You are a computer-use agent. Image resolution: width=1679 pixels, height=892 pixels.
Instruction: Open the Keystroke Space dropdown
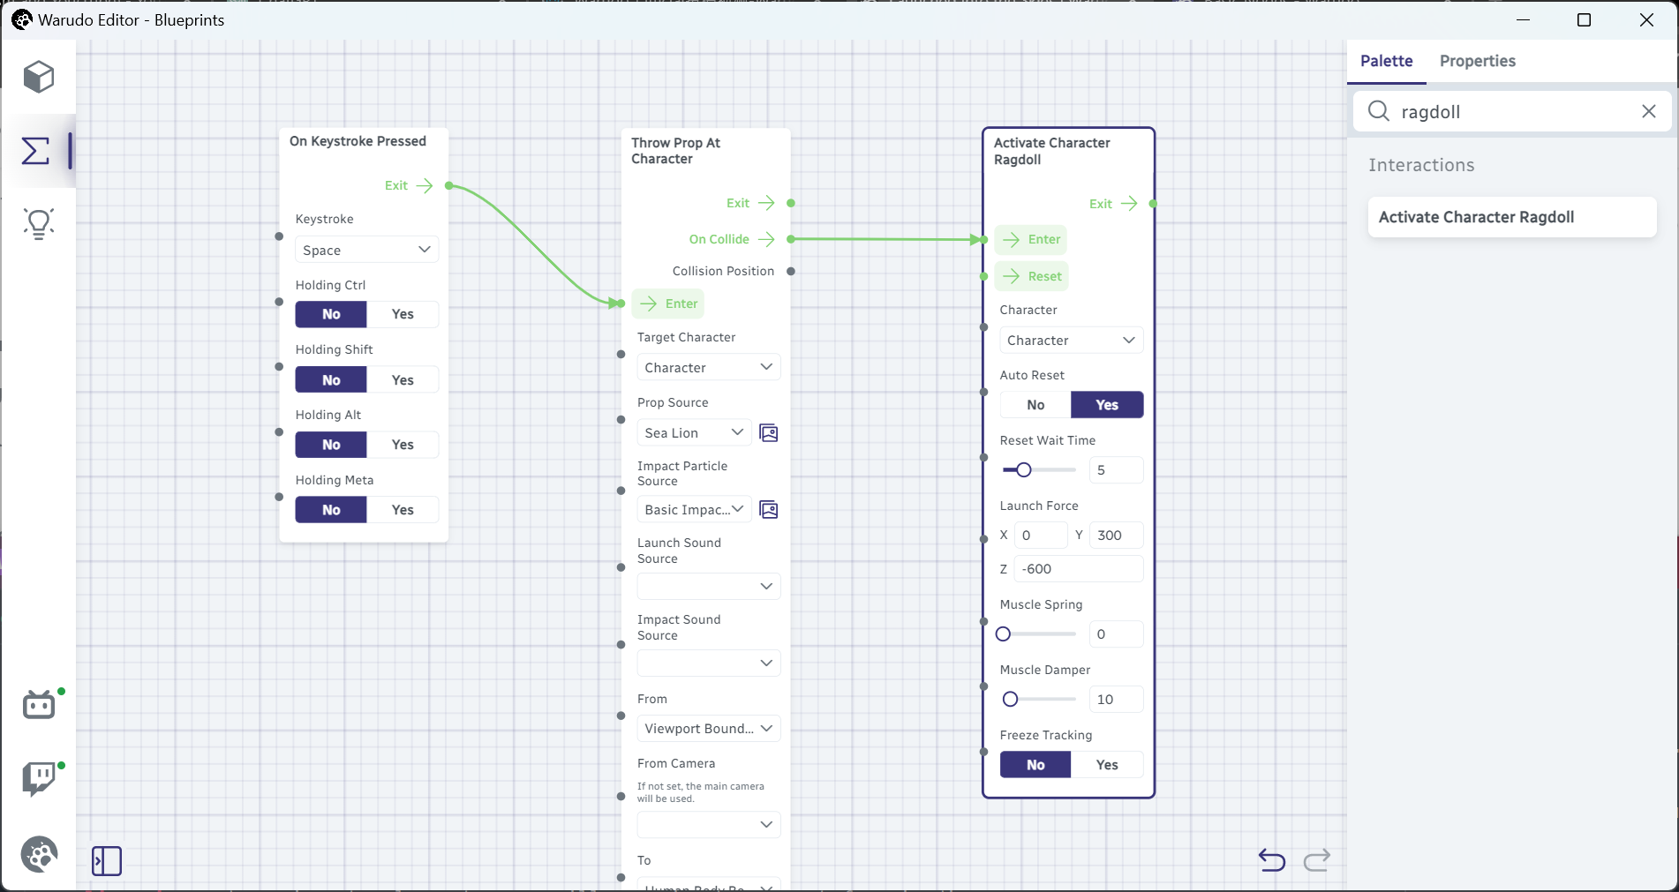coord(366,251)
